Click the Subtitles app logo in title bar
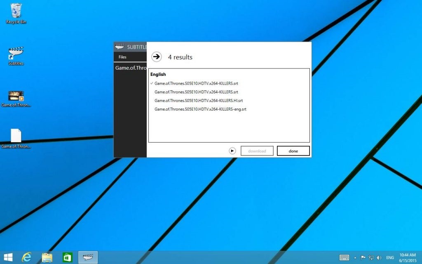Image resolution: width=422 pixels, height=264 pixels. click(120, 47)
